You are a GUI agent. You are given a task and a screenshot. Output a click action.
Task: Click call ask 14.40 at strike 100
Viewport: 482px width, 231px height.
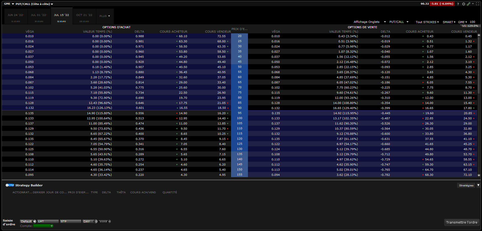222,118
